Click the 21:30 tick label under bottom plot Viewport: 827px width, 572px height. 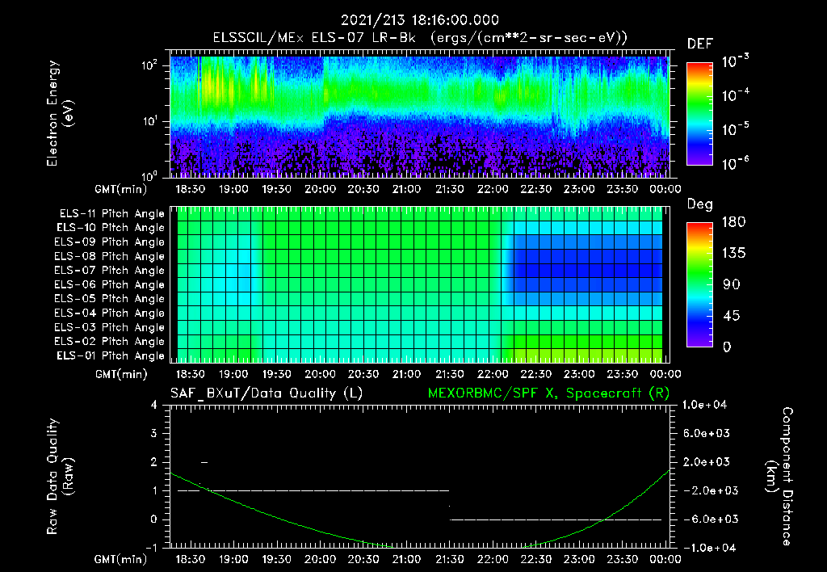coord(449,559)
